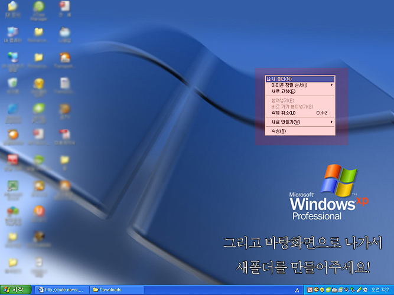This screenshot has width=394, height=295.
Task: Click the taskbar clock showing 오전 7:27
Action: point(380,290)
